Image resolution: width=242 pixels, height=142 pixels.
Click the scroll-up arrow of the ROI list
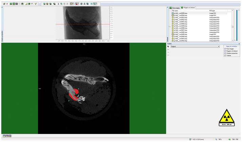tap(232, 10)
